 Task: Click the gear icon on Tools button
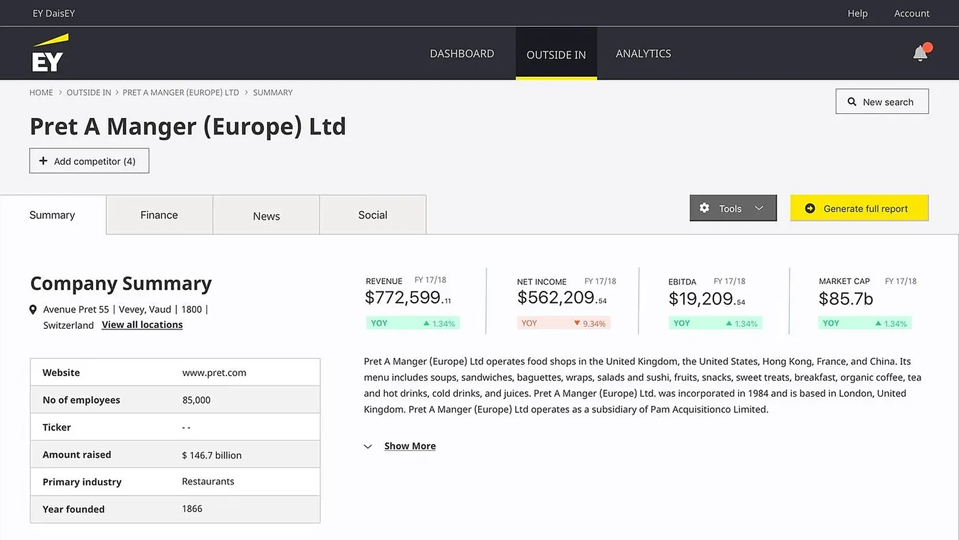[x=704, y=208]
